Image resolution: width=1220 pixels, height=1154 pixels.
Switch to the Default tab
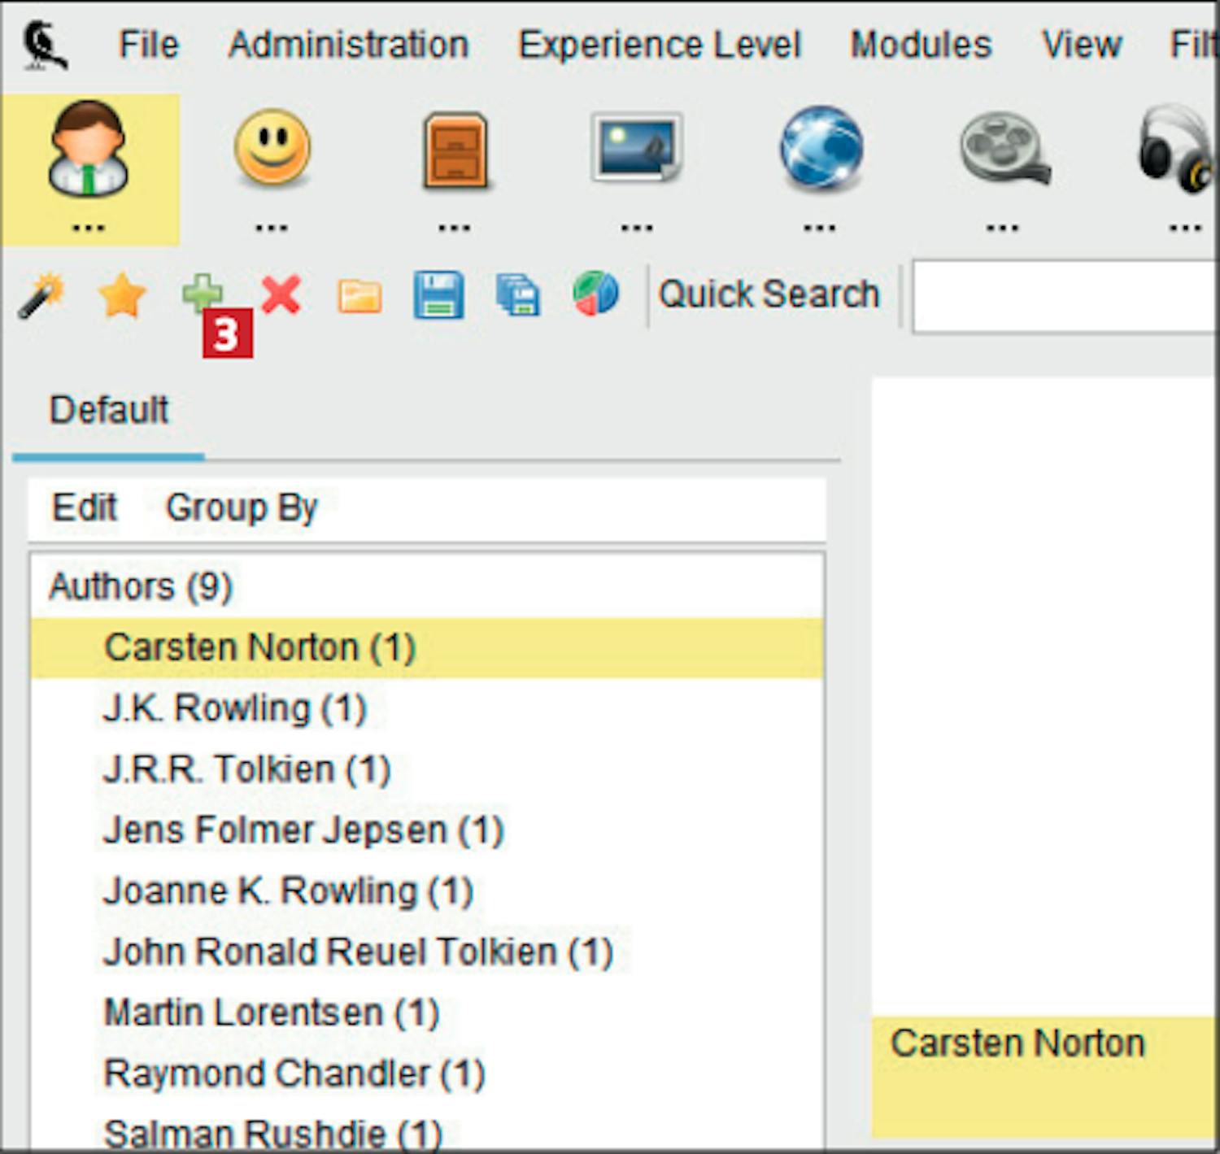point(109,410)
